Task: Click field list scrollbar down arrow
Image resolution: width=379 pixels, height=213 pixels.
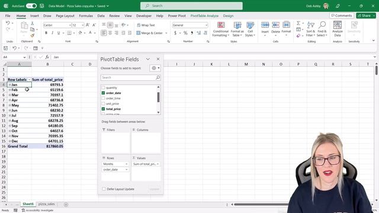Action: 158,112
